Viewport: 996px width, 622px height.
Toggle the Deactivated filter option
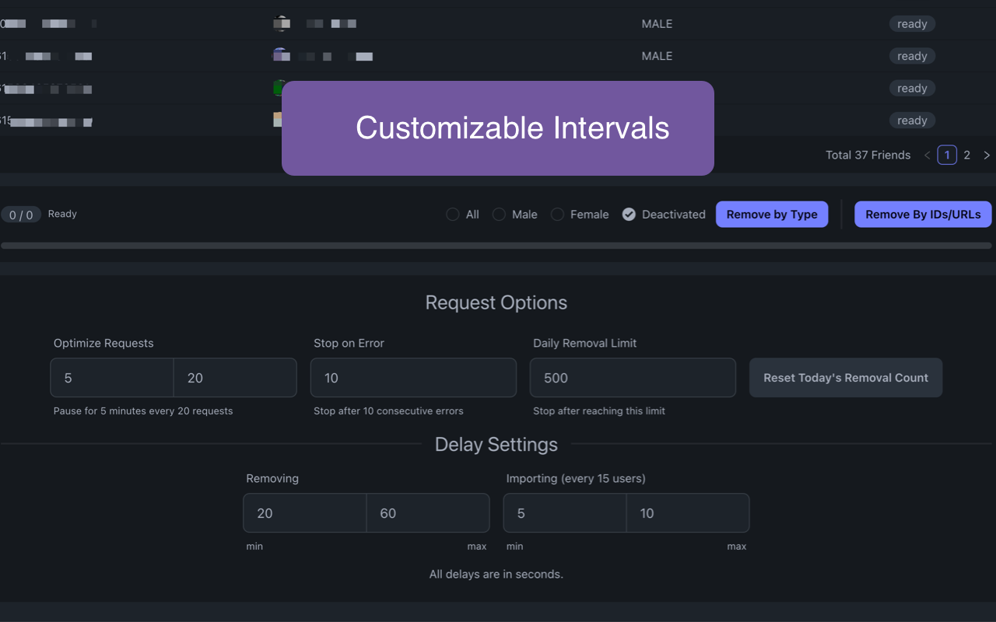pyautogui.click(x=629, y=215)
